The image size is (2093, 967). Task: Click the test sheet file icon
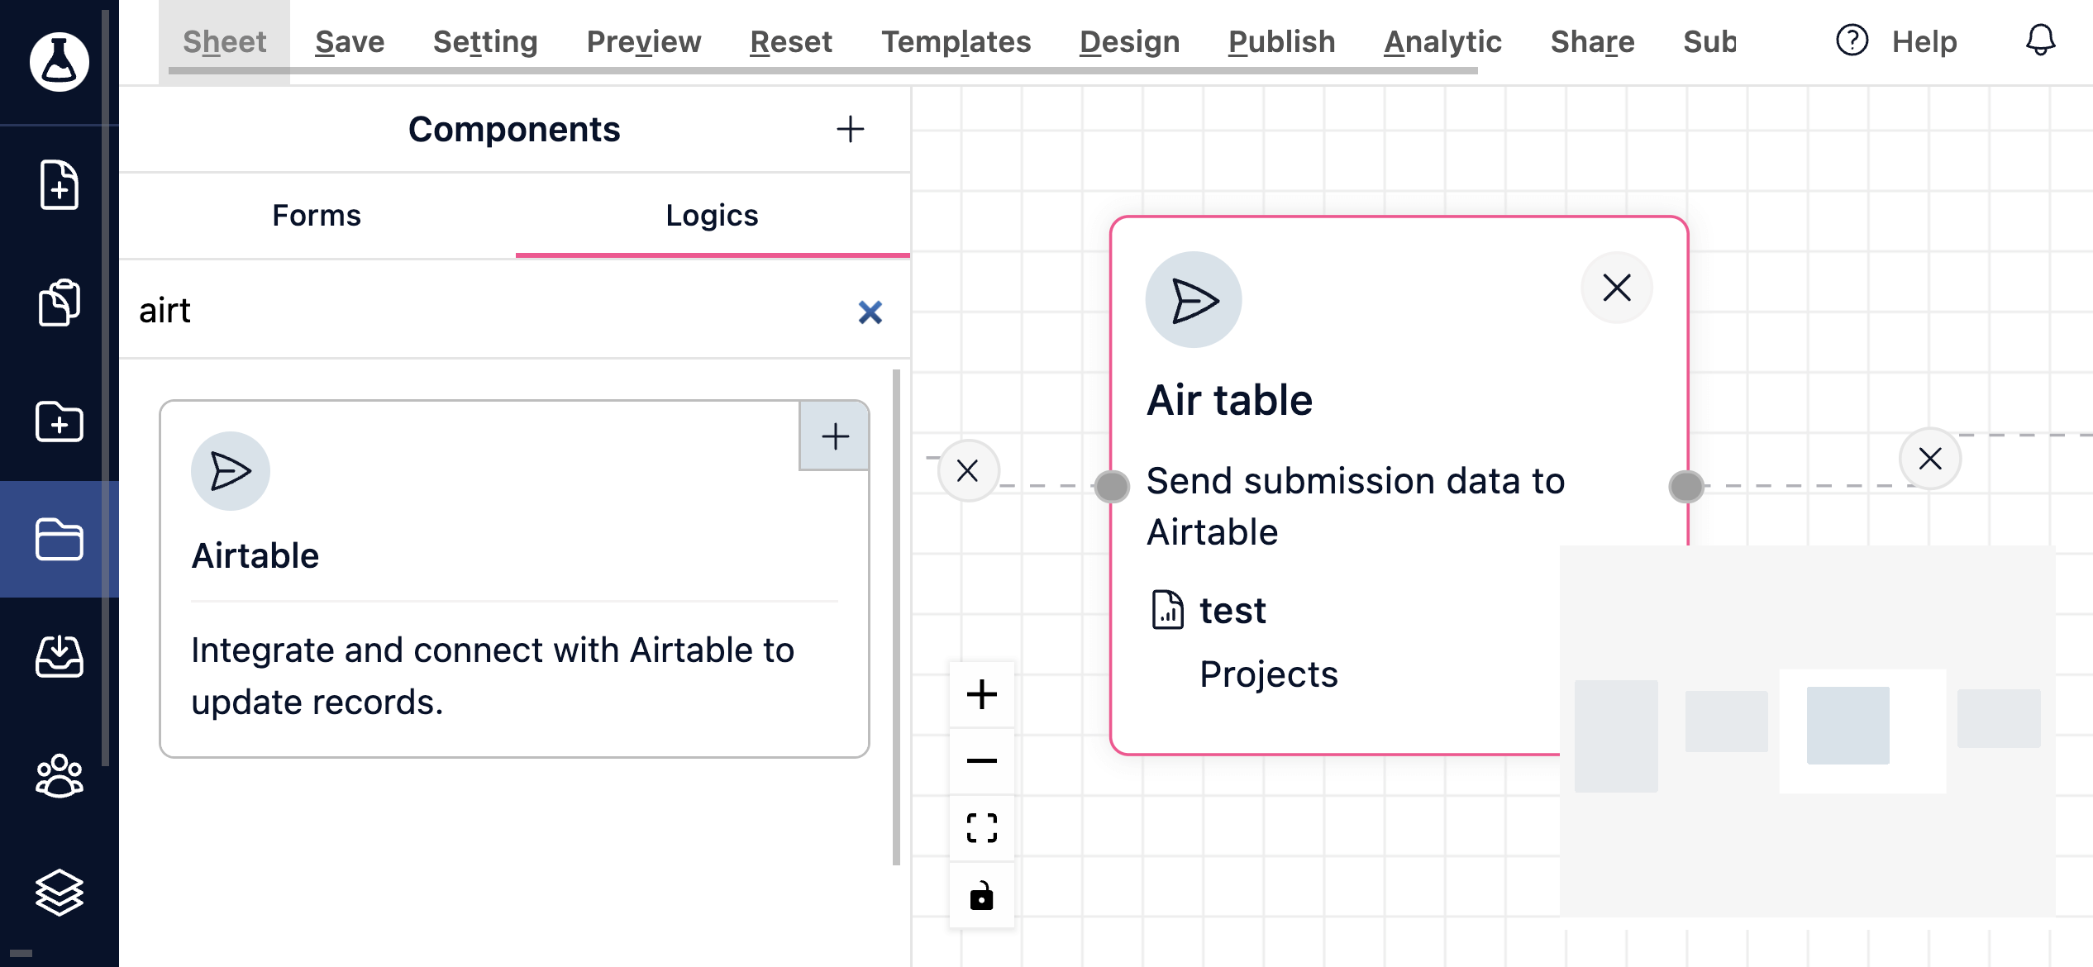(x=1167, y=610)
